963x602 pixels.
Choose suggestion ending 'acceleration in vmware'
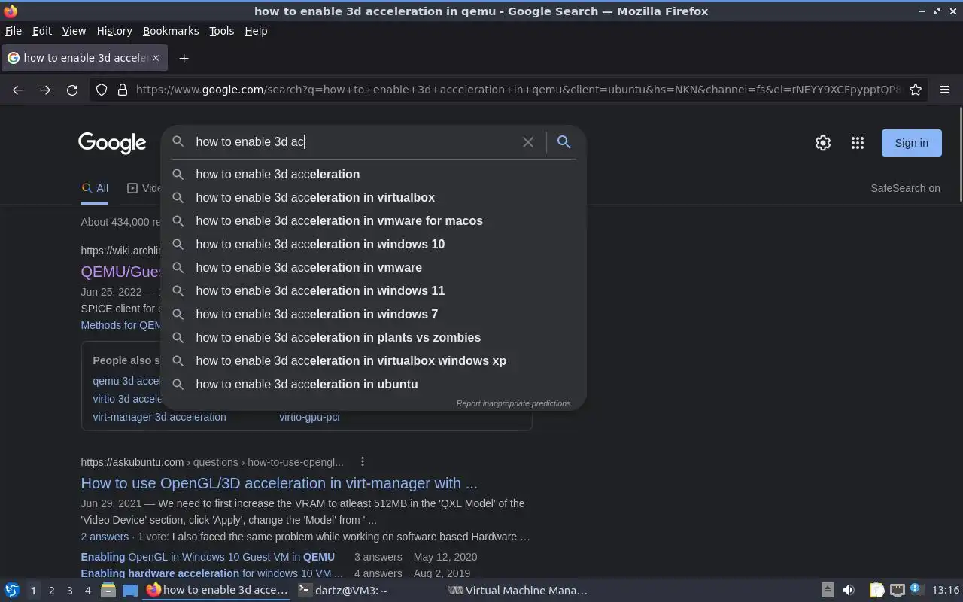point(373,267)
